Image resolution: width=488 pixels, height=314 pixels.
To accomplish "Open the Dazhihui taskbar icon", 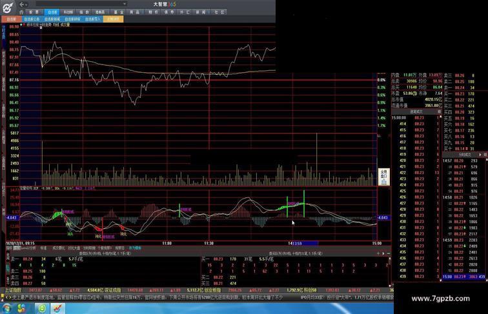I will [x=57, y=308].
